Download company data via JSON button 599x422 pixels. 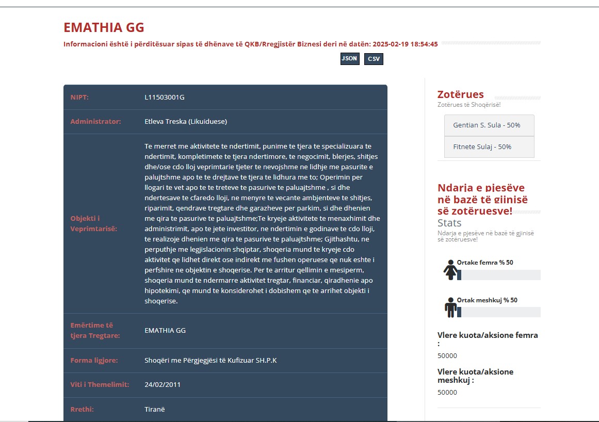(x=349, y=59)
